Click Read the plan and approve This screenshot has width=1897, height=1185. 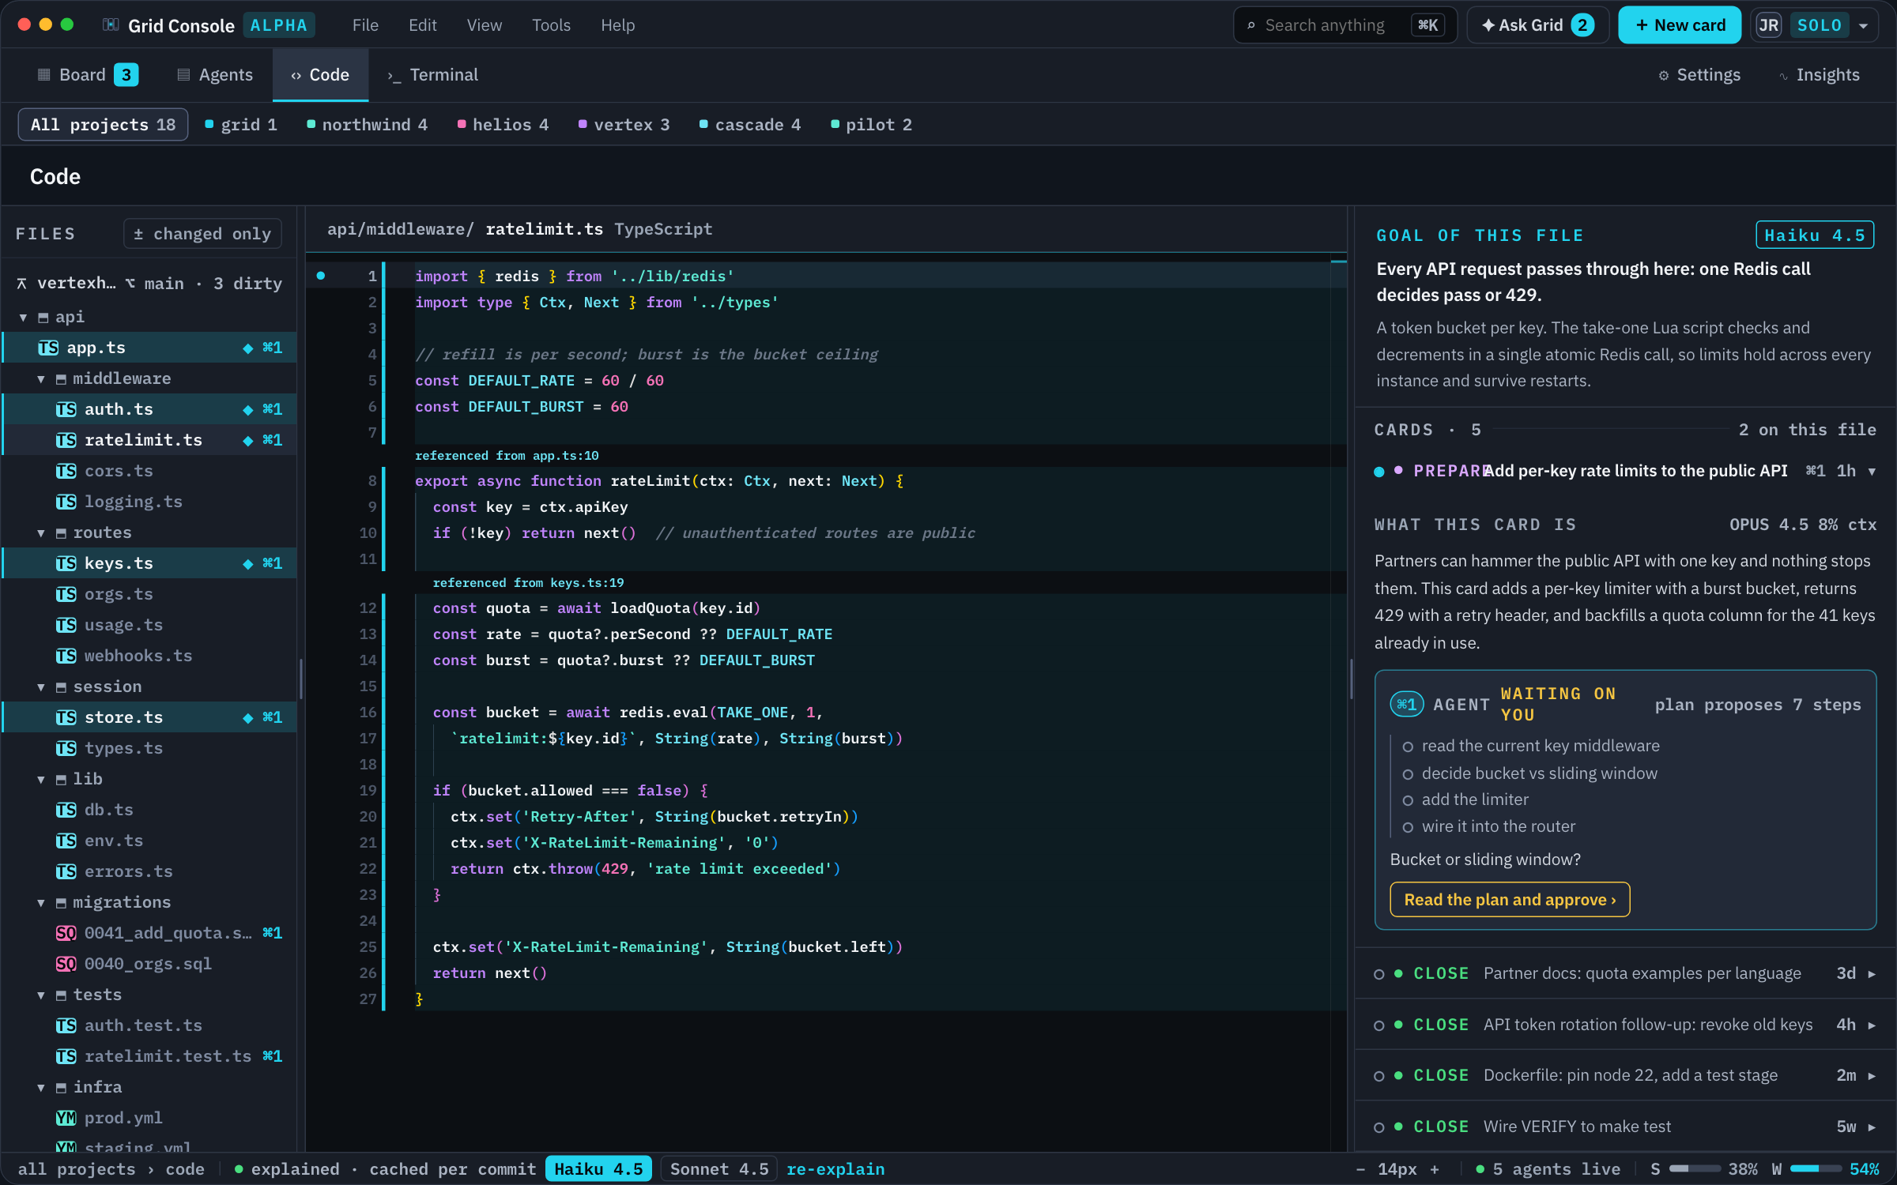point(1510,900)
